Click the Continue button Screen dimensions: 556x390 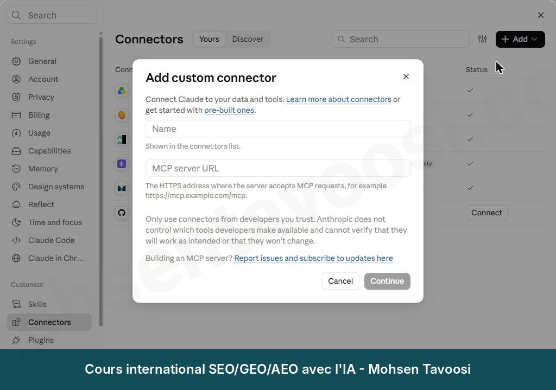tap(387, 281)
